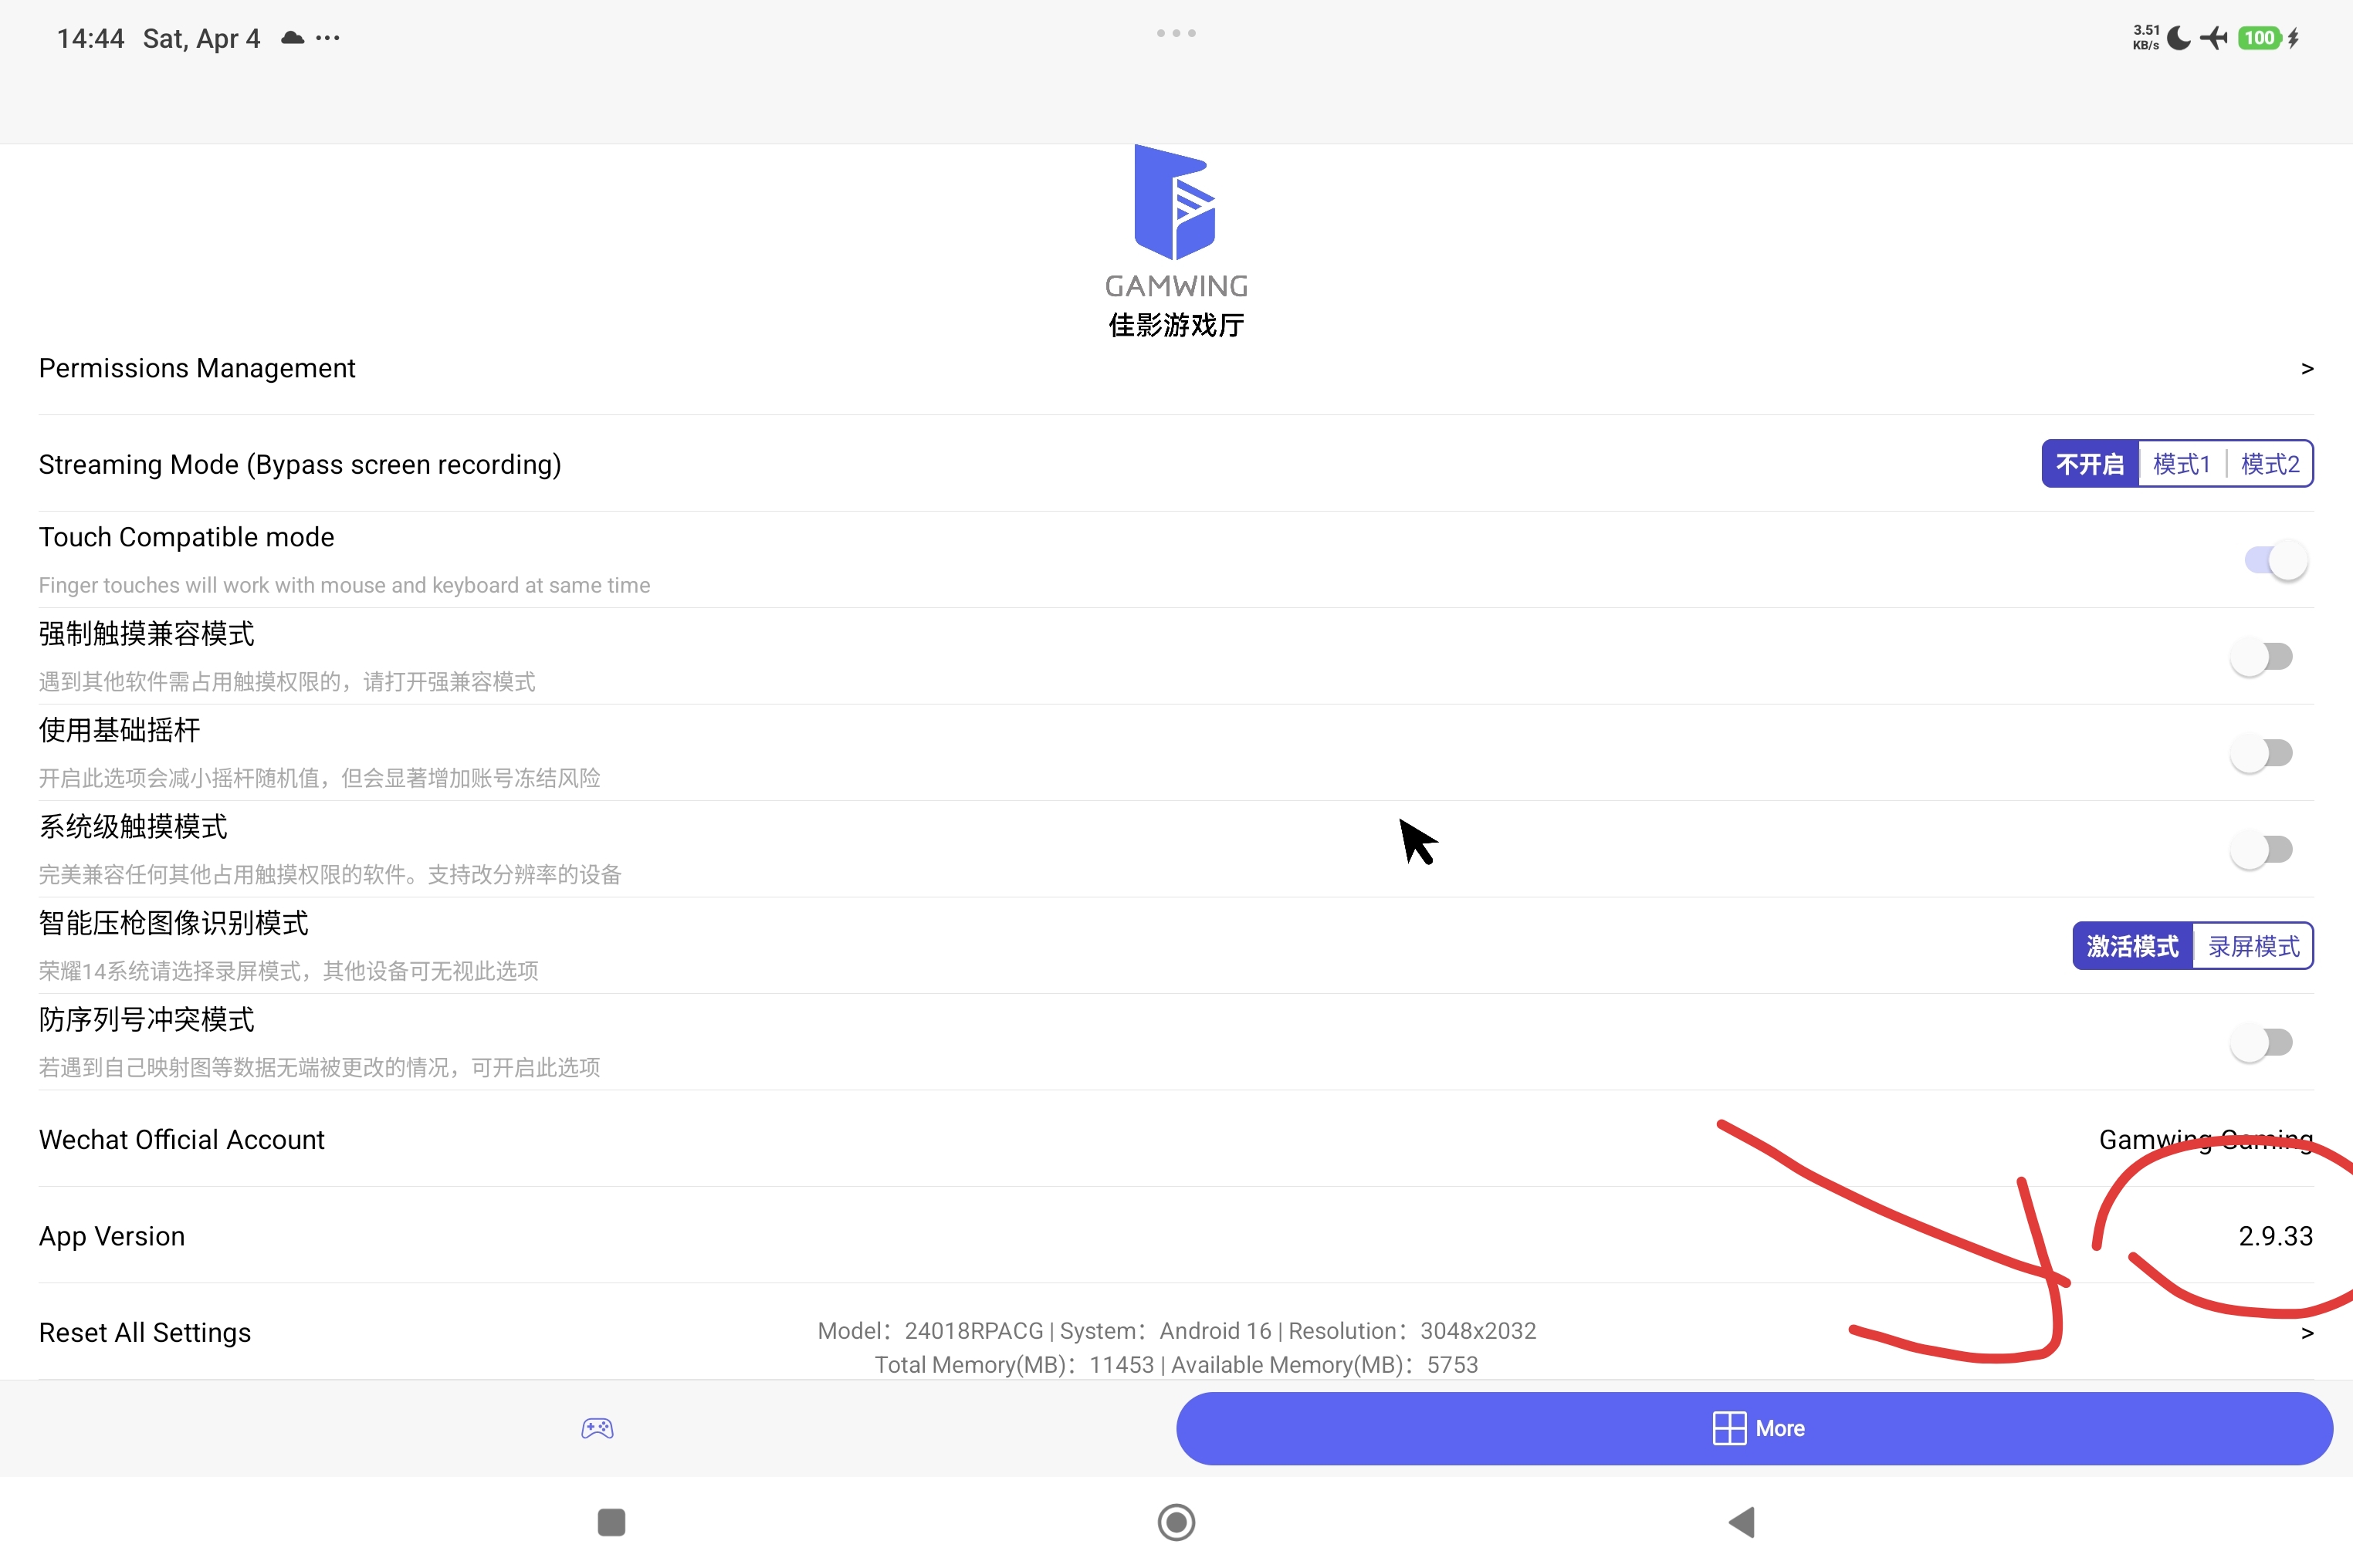Open the gamepad tab icon
The width and height of the screenshot is (2353, 1568).
598,1428
